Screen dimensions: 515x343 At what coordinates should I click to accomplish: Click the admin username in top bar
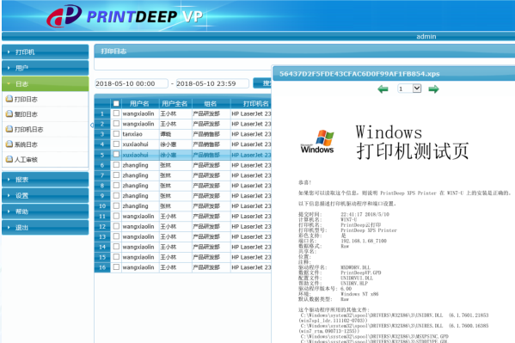pyautogui.click(x=426, y=36)
